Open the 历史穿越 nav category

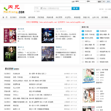tap(41, 17)
